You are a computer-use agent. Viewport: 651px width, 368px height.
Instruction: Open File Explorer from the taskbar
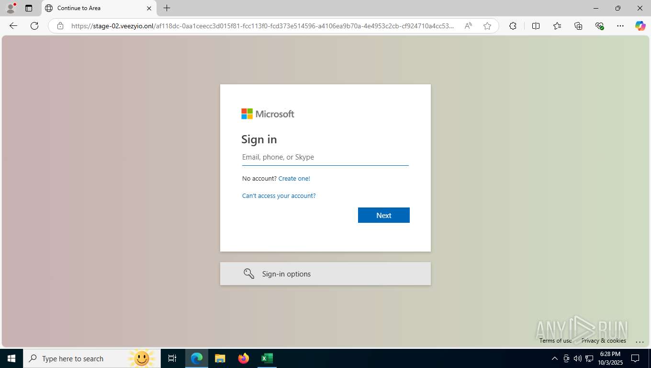click(220, 358)
